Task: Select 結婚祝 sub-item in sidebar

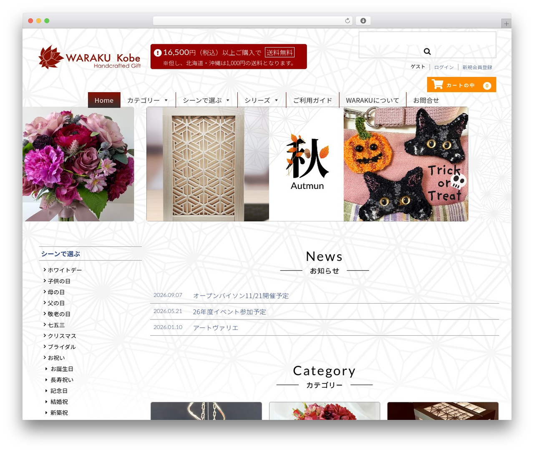Action: 59,402
